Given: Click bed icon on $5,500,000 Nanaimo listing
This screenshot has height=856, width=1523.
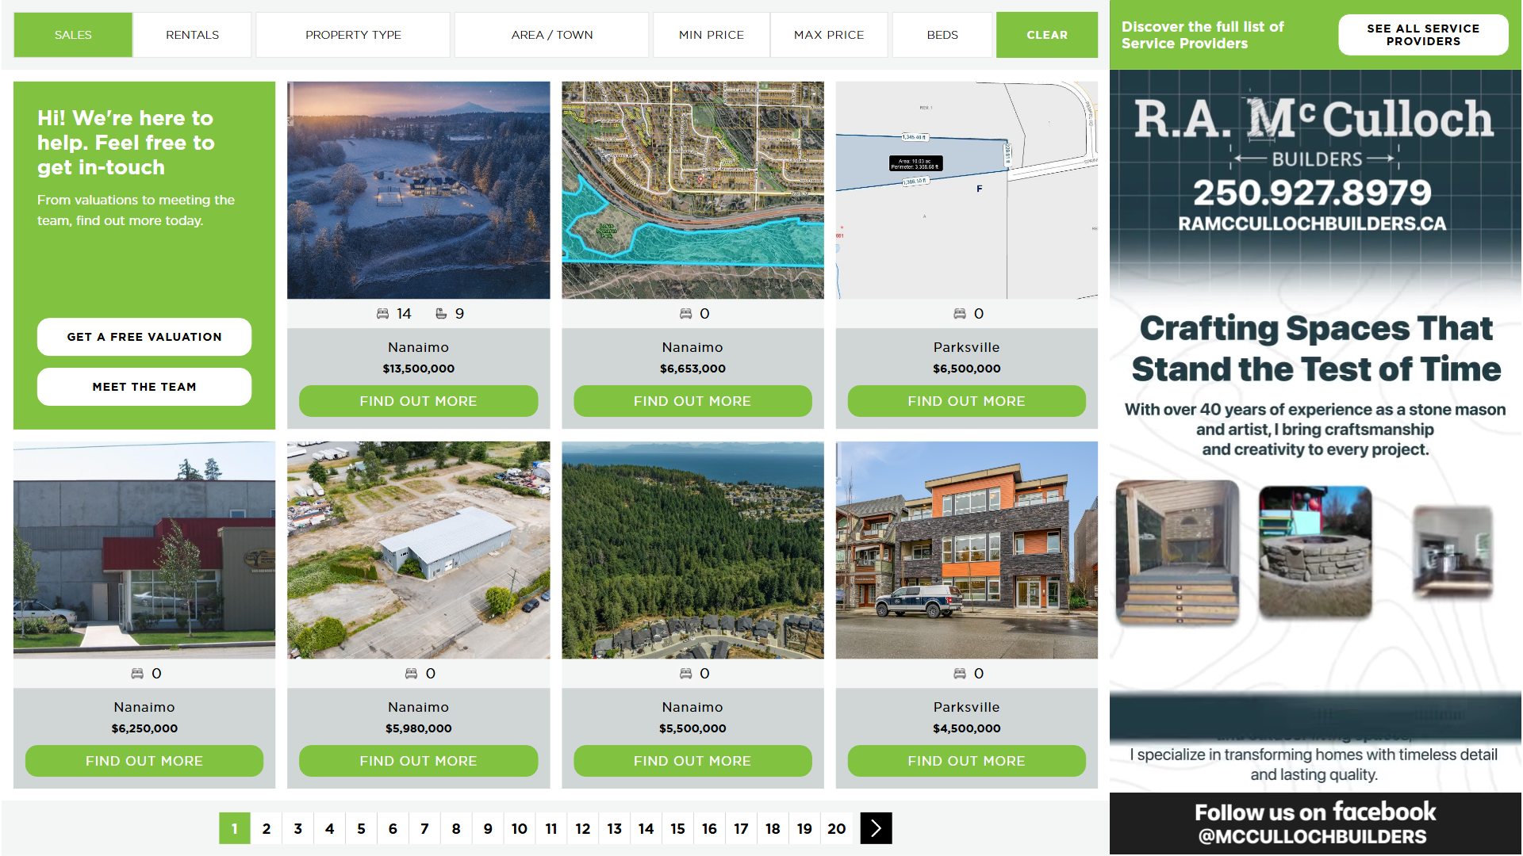Looking at the screenshot, I should (x=685, y=674).
